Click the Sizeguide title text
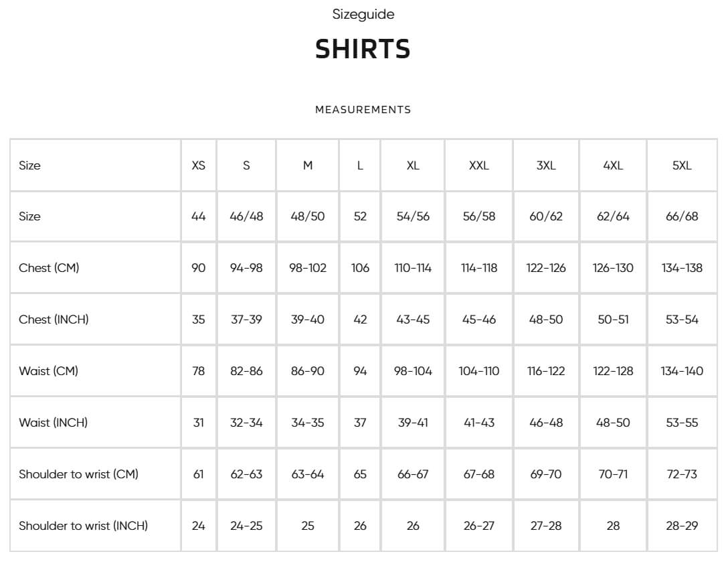 (x=363, y=15)
